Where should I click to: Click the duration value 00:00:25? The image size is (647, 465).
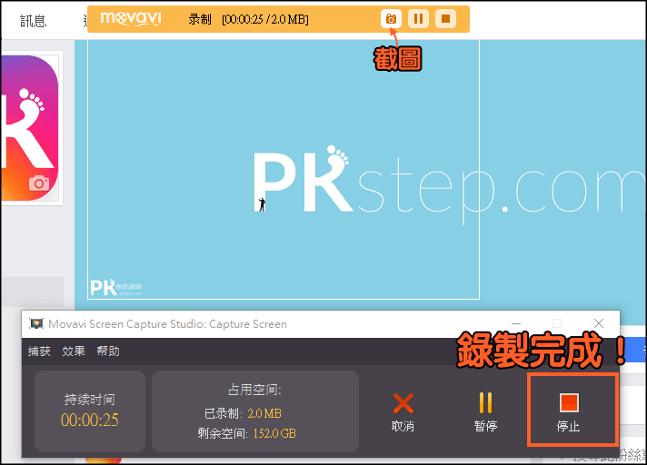pos(90,420)
